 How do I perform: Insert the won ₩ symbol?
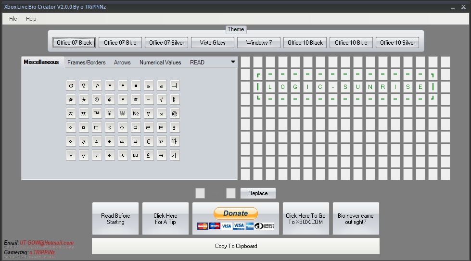click(x=123, y=113)
